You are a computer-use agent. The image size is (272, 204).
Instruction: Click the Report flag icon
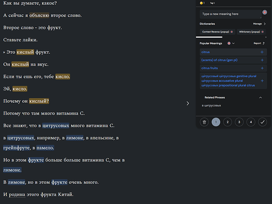(264, 43)
